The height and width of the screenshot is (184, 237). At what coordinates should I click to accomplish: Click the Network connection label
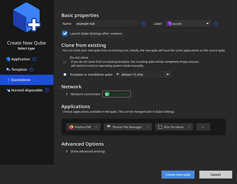click(x=86, y=94)
